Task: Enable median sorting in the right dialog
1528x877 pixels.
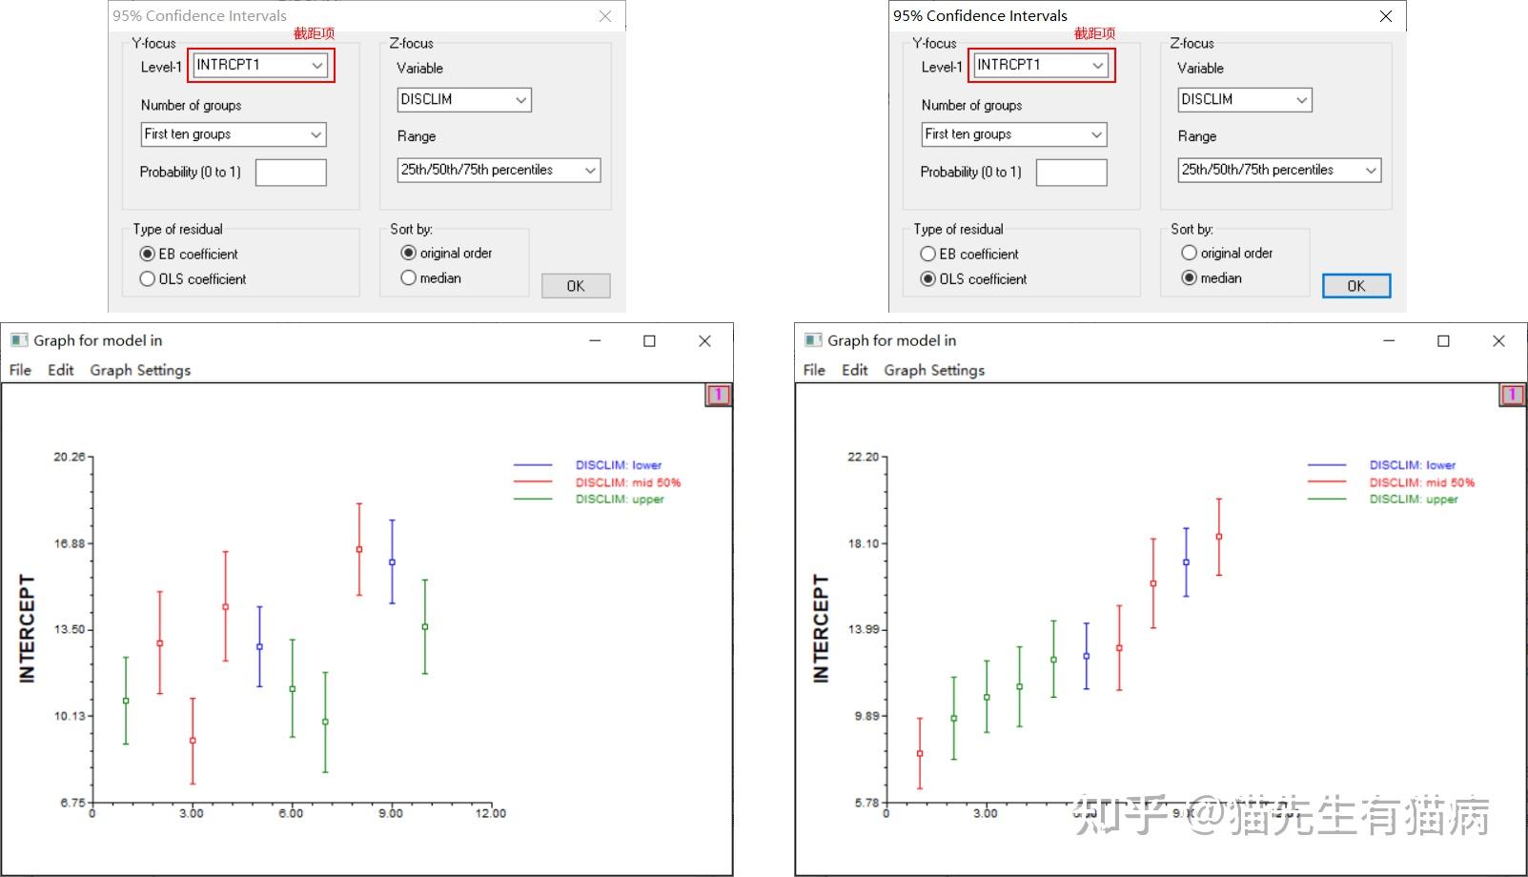Action: tap(1190, 277)
